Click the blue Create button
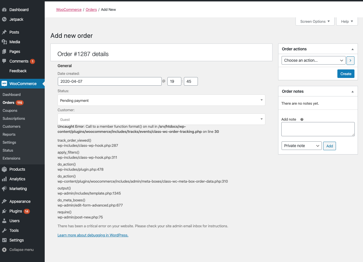Viewport: 363px width, 262px height. coord(346,74)
